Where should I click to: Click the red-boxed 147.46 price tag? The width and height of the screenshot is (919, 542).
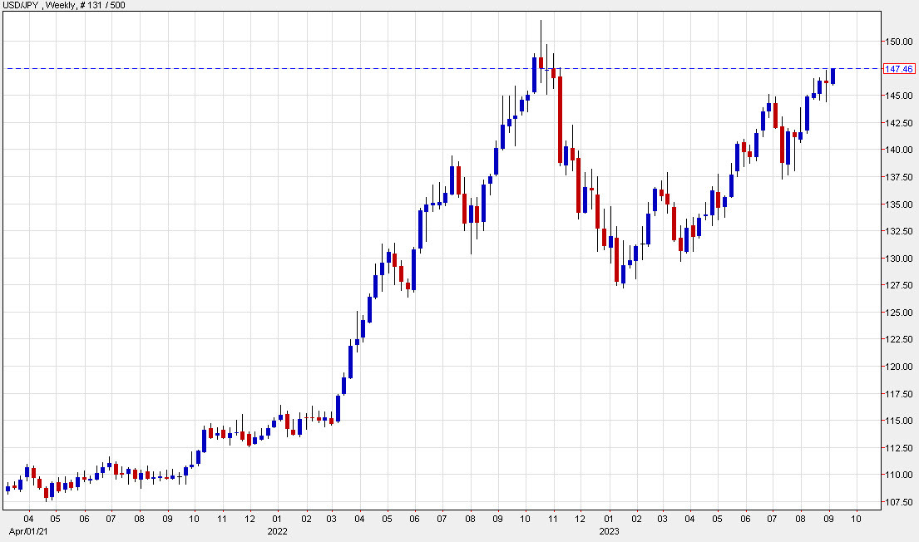pyautogui.click(x=901, y=68)
